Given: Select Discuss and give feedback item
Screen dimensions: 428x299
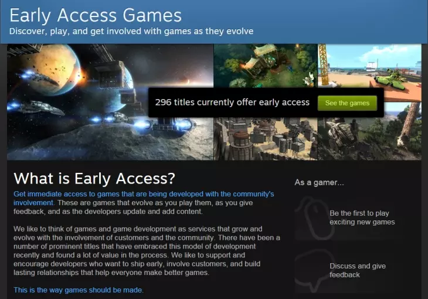Looking at the screenshot, I should [358, 270].
